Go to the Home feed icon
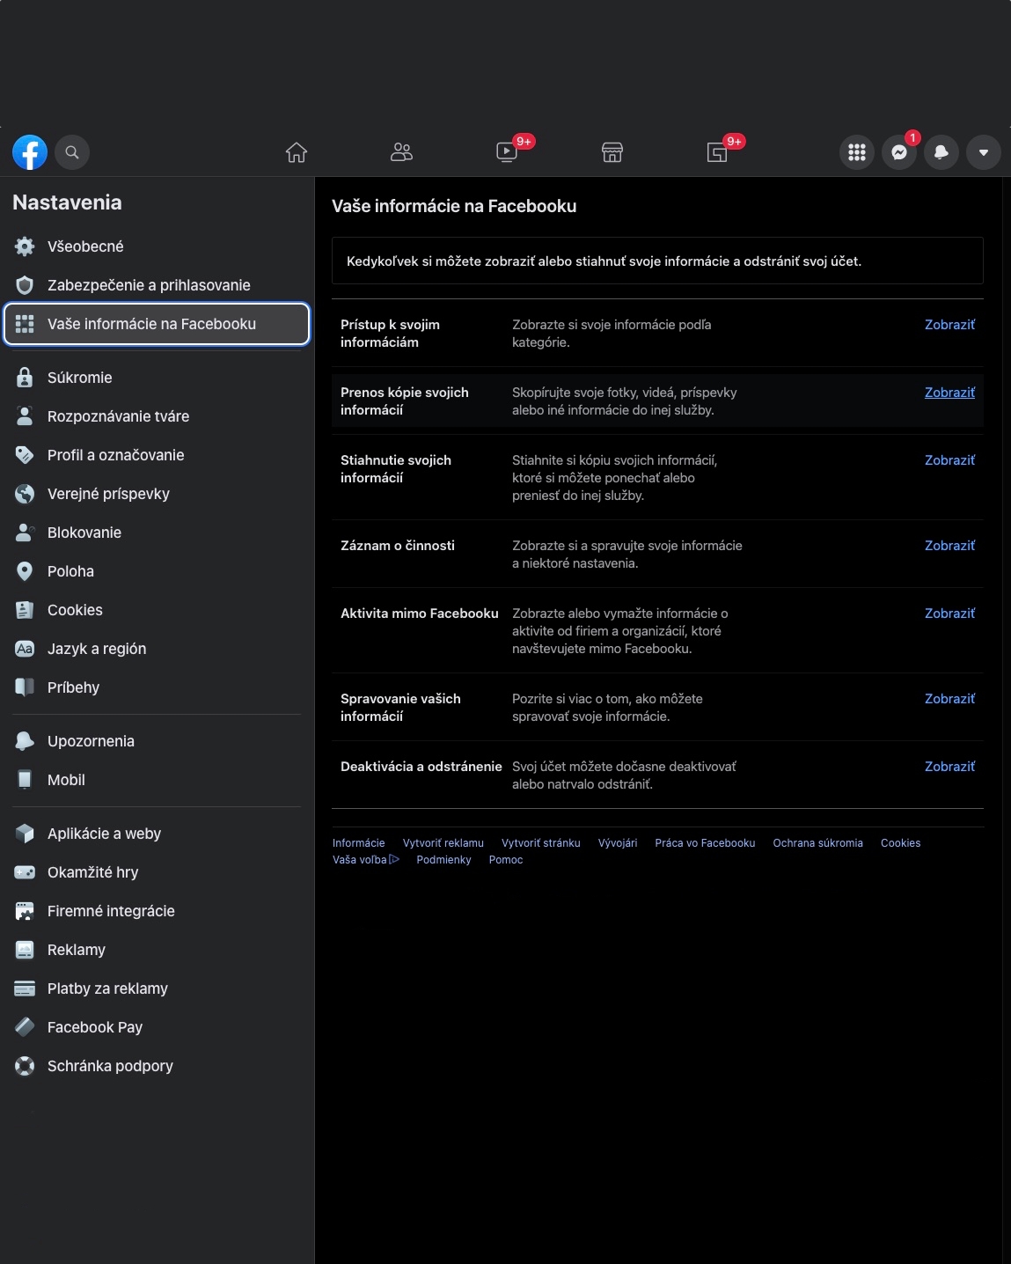Screen dimensions: 1011x1264 [x=297, y=152]
